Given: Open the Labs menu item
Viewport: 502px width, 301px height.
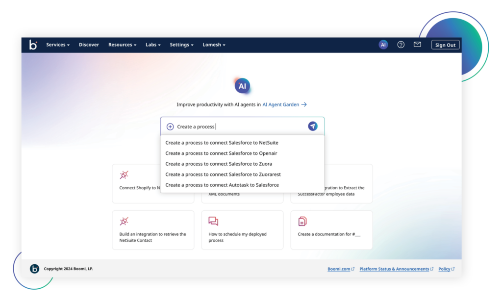Looking at the screenshot, I should [x=152, y=44].
